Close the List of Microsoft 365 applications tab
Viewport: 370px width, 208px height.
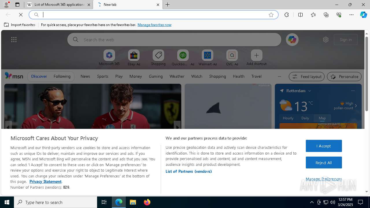pos(89,5)
